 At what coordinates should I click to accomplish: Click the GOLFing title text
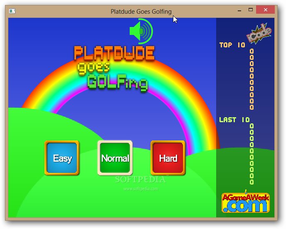pos(118,83)
